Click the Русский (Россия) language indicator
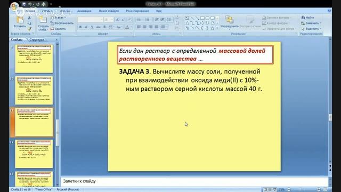 pos(68,190)
